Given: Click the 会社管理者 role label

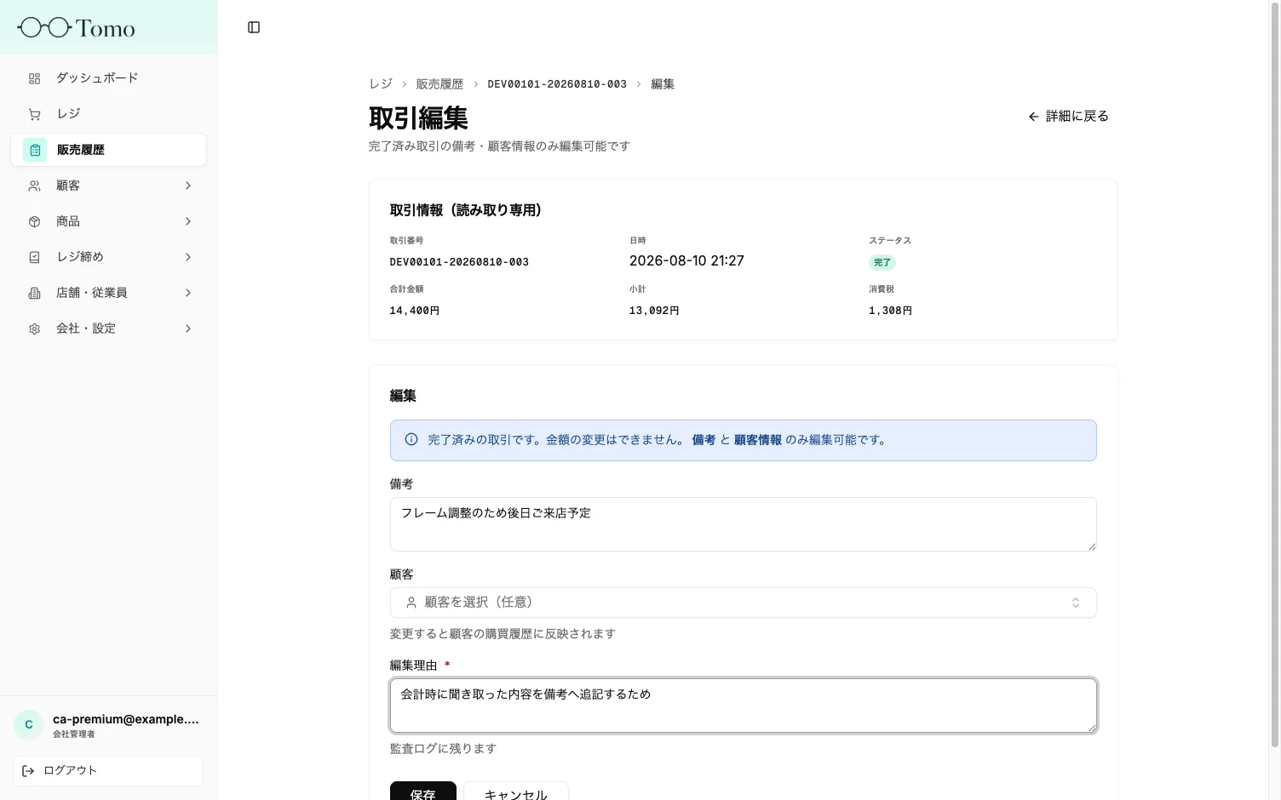Looking at the screenshot, I should [x=74, y=734].
